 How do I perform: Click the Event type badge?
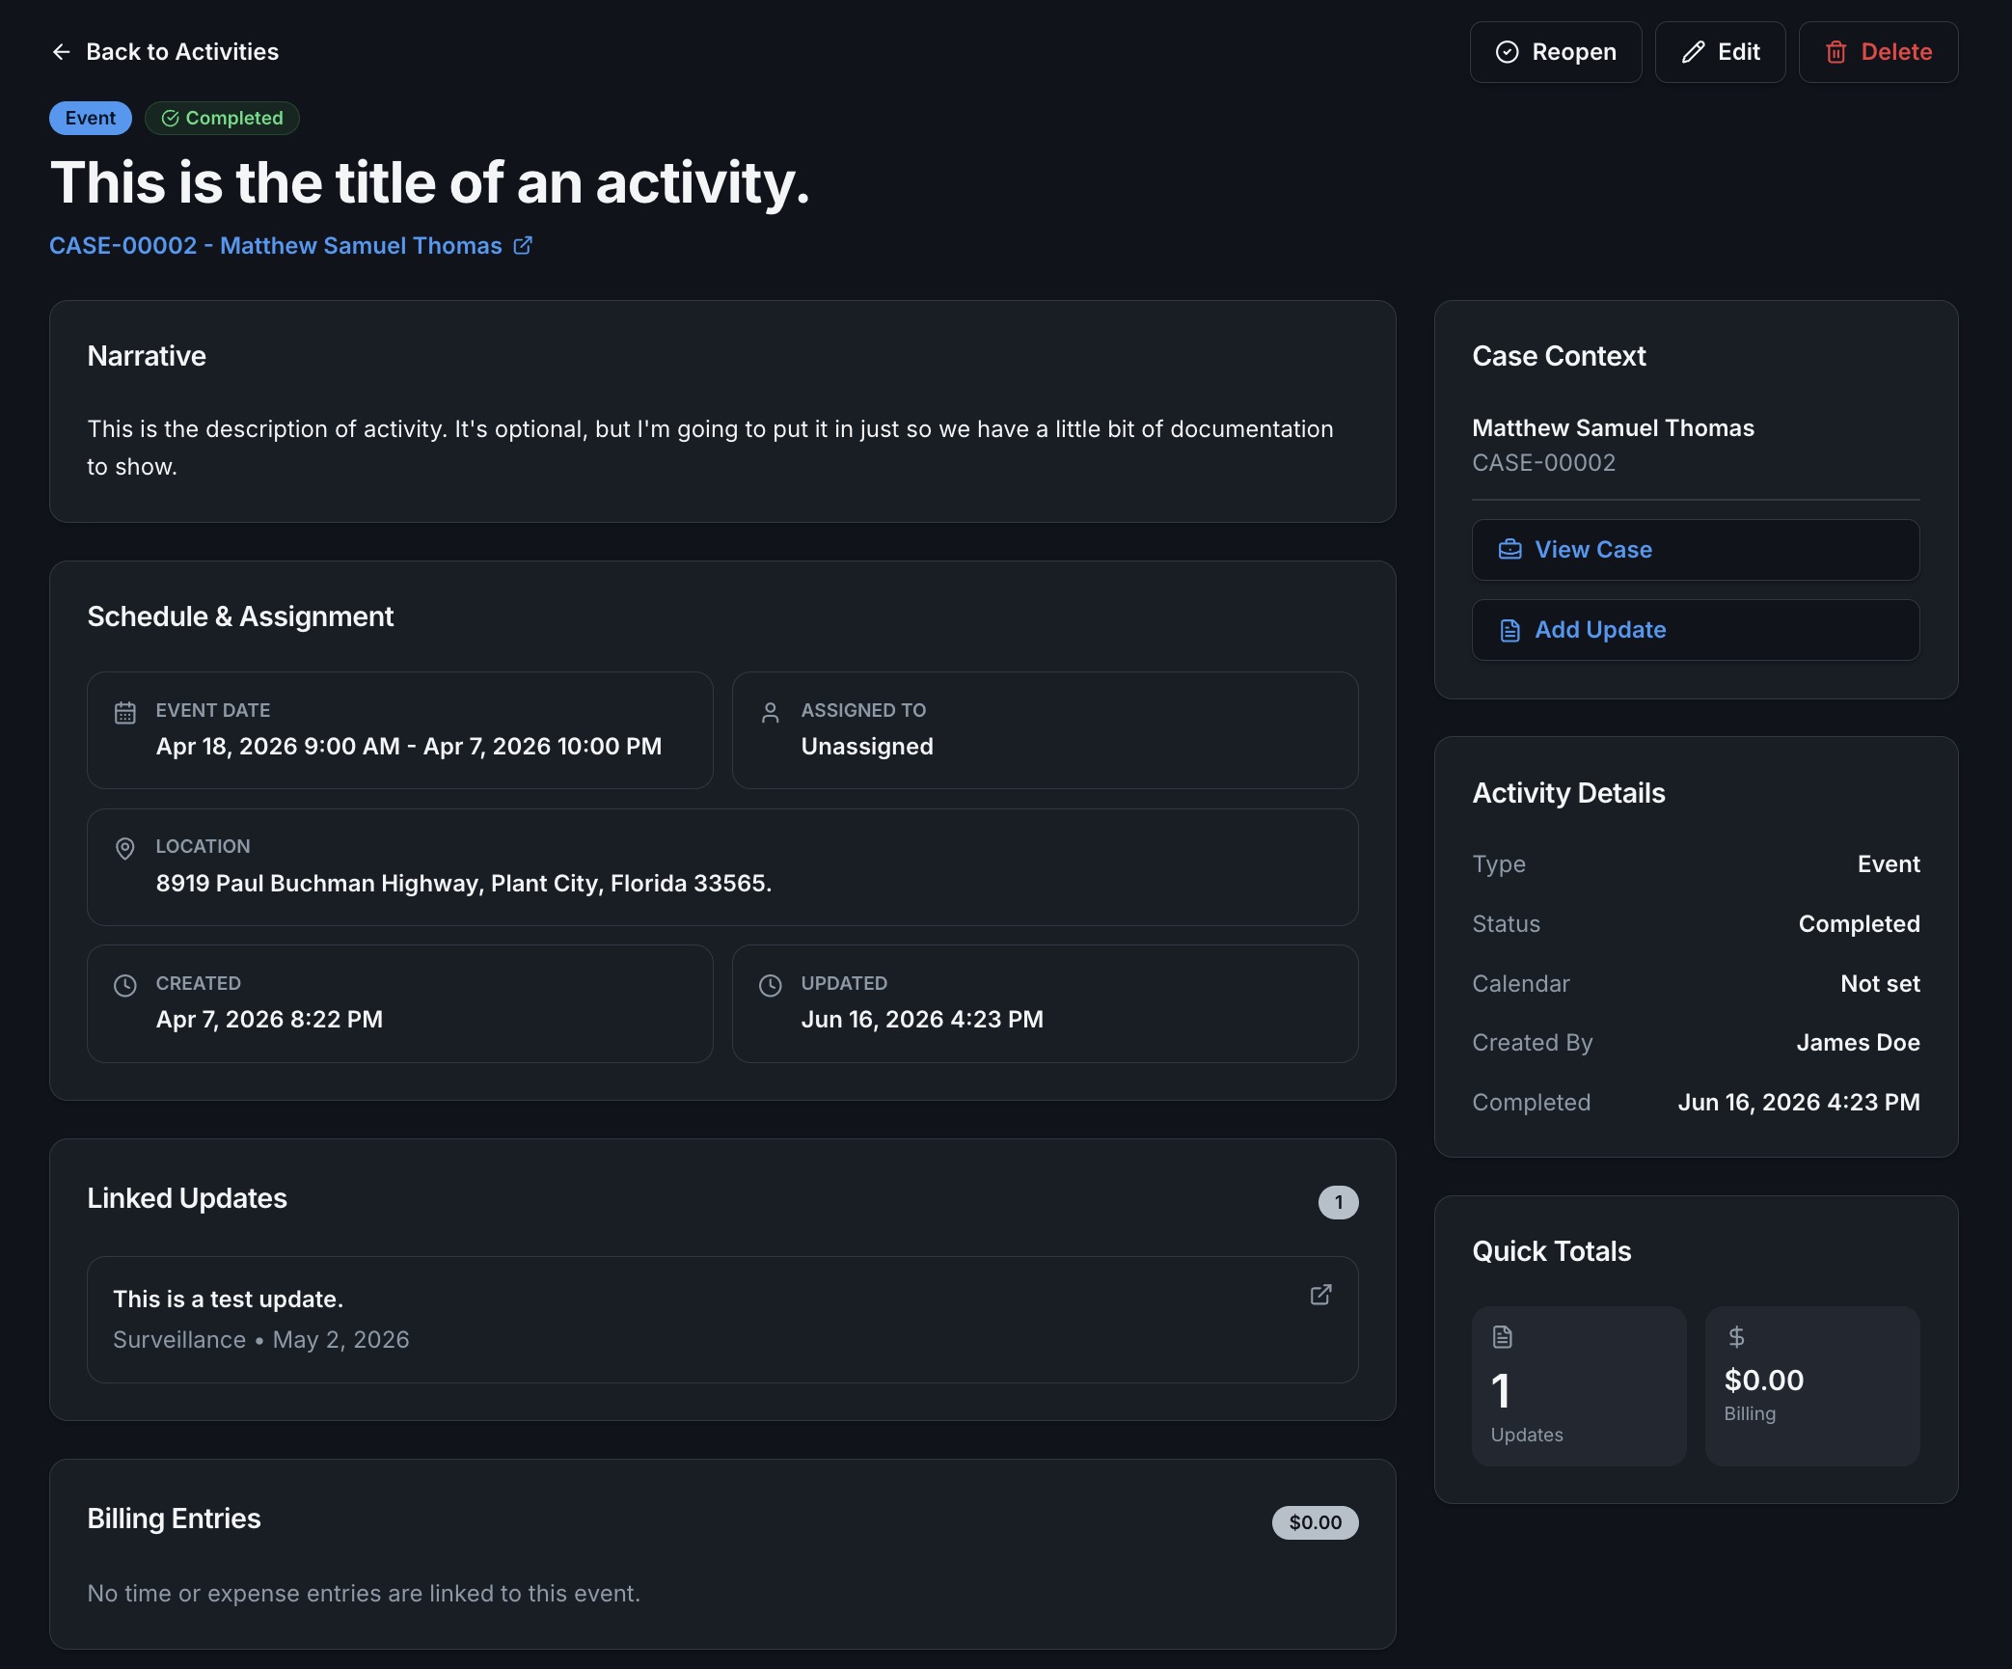pos(91,118)
